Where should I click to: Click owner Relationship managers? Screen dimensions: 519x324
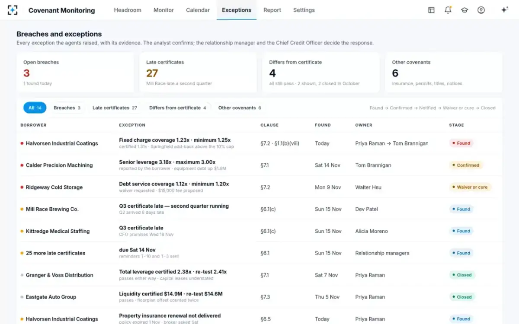(x=382, y=253)
